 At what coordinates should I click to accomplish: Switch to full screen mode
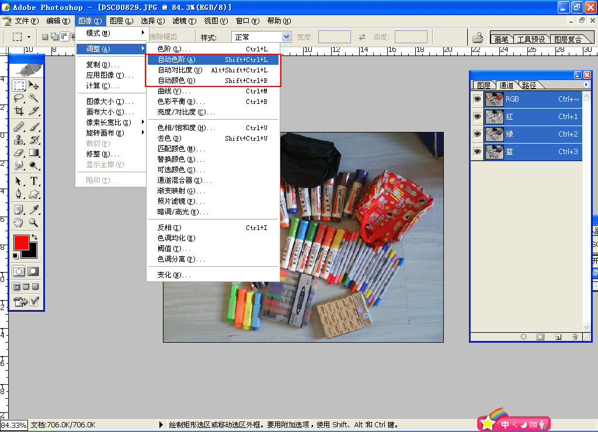(x=35, y=287)
